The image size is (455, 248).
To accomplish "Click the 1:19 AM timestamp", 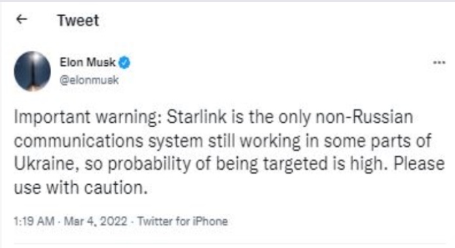I will point(34,221).
